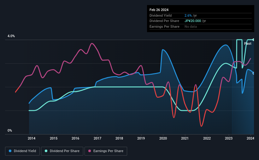
Task: Select the 2017 x-axis year label
Action: 97,138
